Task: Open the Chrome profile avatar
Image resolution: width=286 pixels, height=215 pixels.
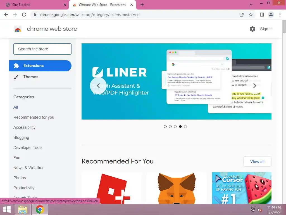Action: coord(271,15)
